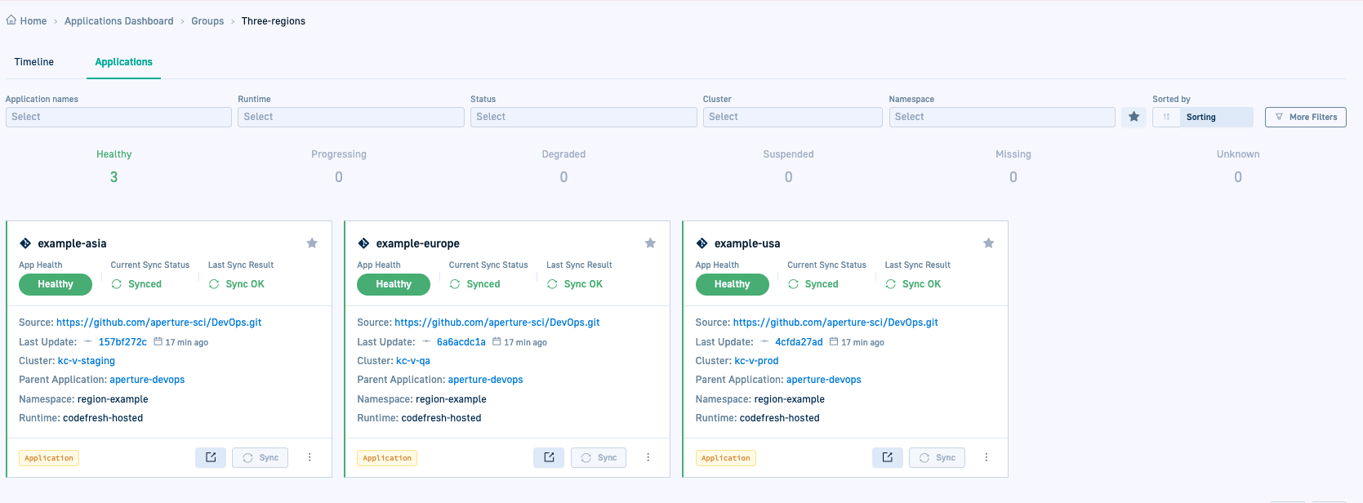Mark example-europe as favorite

650,243
